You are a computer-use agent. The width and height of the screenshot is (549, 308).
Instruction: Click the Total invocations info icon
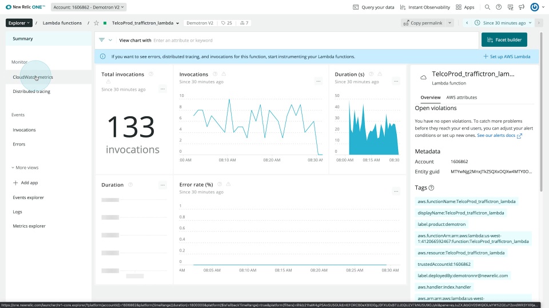coord(151,74)
